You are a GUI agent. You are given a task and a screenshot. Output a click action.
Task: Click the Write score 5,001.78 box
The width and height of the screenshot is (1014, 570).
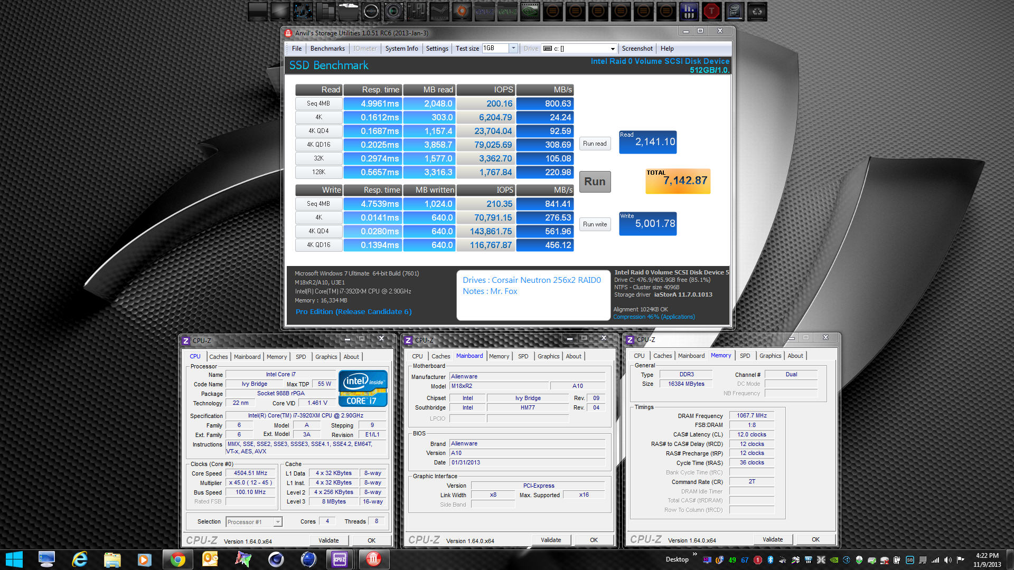647,224
